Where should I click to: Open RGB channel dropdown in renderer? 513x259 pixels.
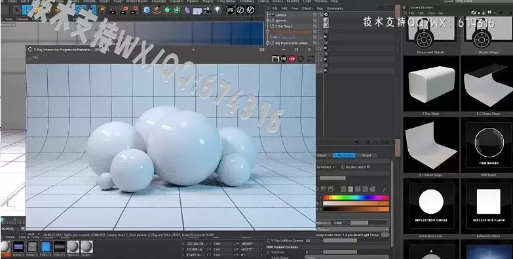(33, 235)
